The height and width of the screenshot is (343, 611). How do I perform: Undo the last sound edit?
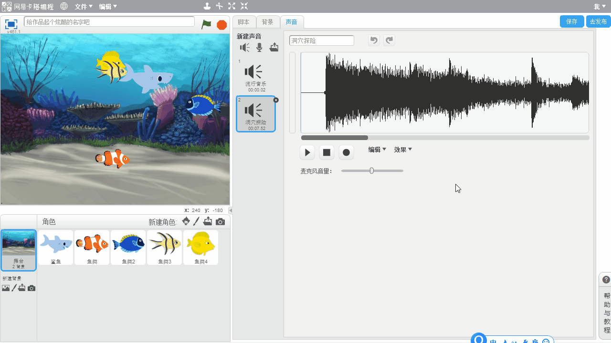374,40
